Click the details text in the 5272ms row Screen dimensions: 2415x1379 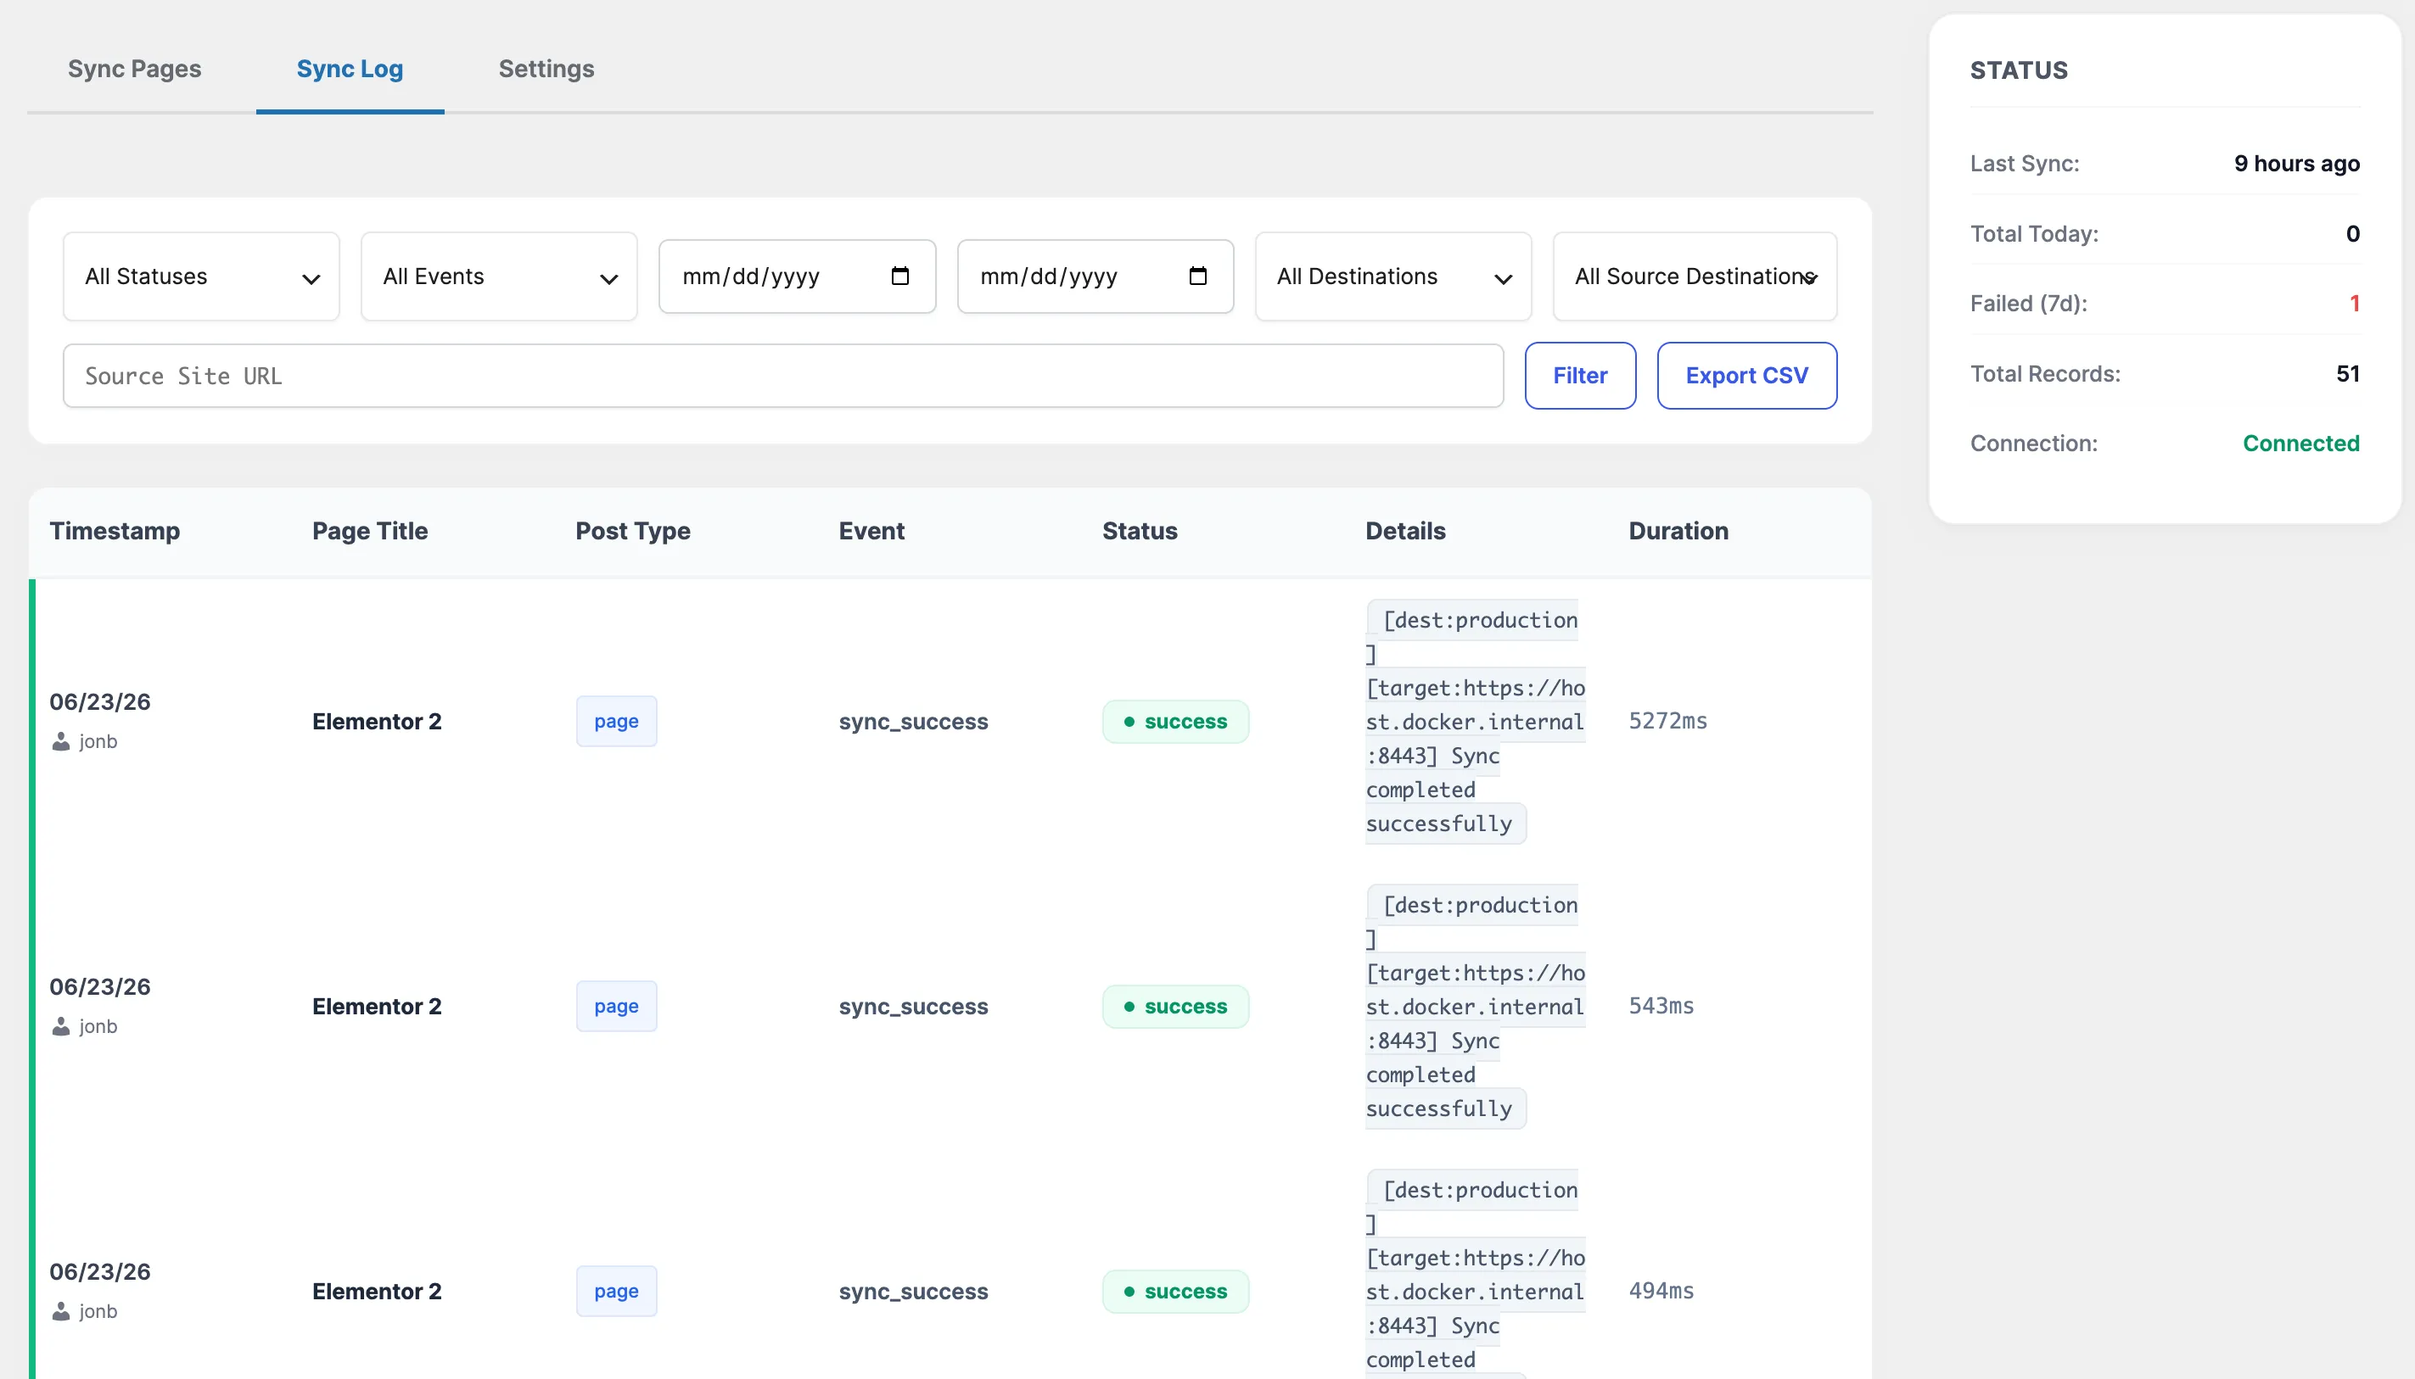(x=1475, y=722)
